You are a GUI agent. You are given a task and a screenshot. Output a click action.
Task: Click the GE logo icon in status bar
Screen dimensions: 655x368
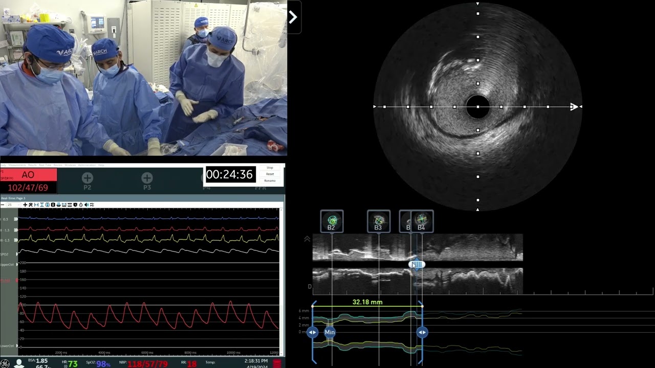tap(5, 363)
